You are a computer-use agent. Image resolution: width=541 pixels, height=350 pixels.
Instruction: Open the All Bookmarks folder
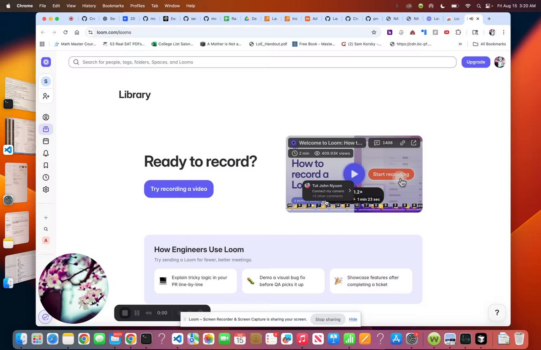(x=489, y=44)
